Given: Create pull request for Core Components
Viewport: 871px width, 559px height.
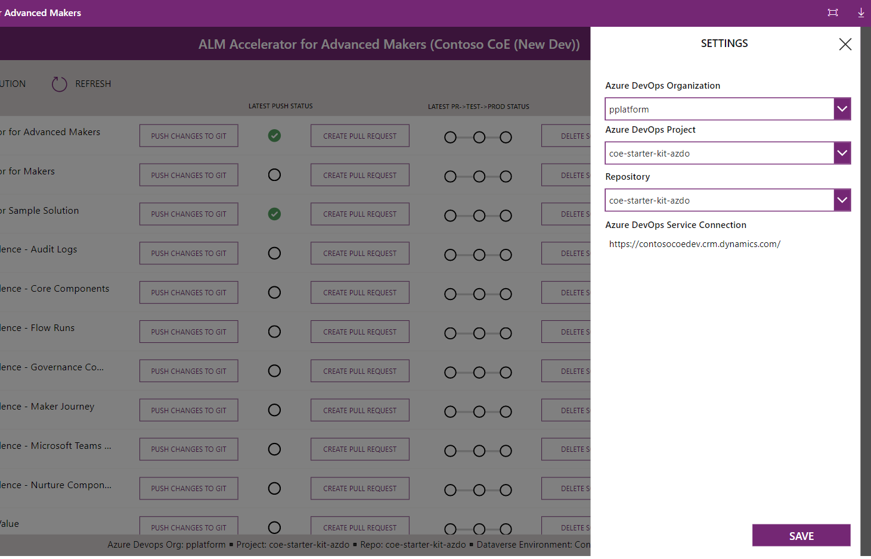Looking at the screenshot, I should [x=359, y=292].
